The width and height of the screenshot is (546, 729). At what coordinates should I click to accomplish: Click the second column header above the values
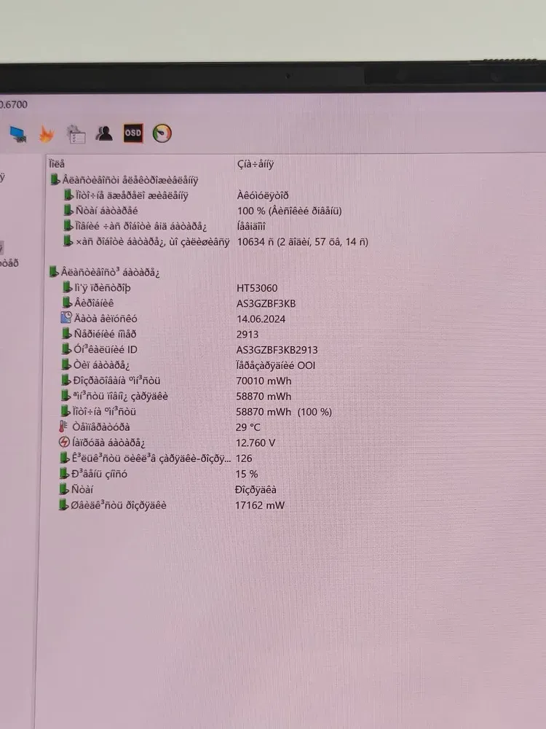pyautogui.click(x=256, y=164)
